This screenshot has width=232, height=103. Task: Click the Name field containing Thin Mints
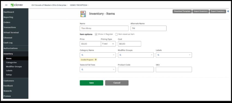click(104, 28)
